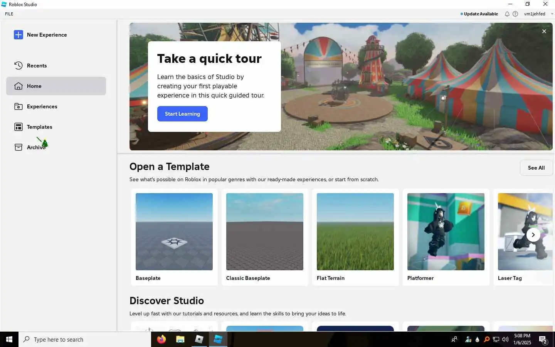Viewport: 555px width, 347px height.
Task: Click the 'Open a Template' heading
Action: pos(170,167)
